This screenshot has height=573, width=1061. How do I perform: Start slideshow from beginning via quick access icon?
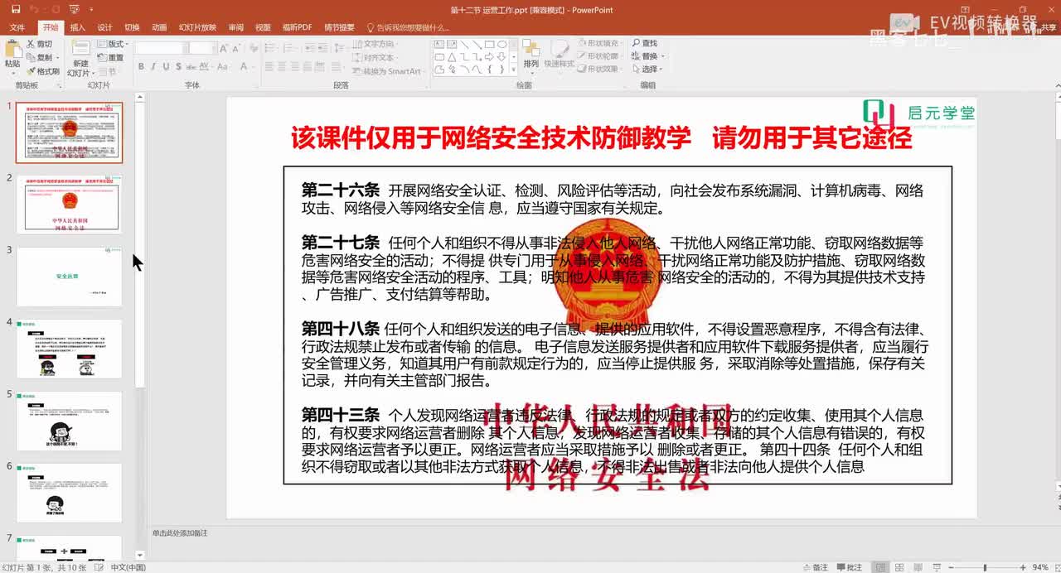coord(73,10)
